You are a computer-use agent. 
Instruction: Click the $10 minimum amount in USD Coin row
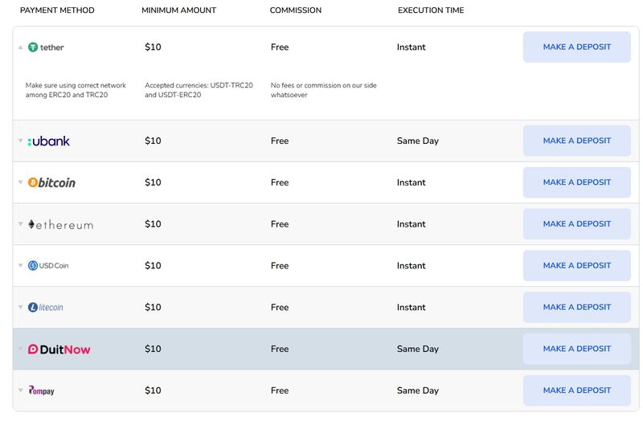(153, 266)
